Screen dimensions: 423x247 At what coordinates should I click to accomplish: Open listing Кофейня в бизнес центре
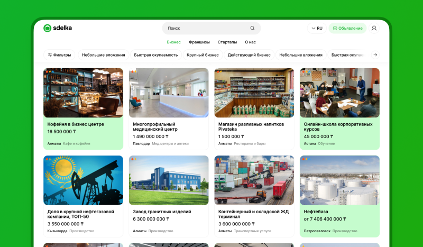76,124
